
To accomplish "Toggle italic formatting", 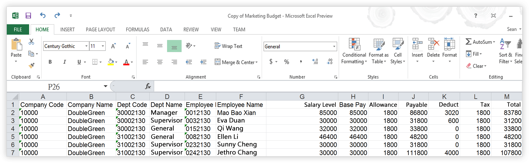I will pyautogui.click(x=65, y=62).
